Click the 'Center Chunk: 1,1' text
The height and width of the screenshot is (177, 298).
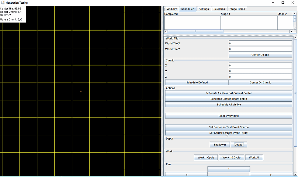tap(11, 12)
